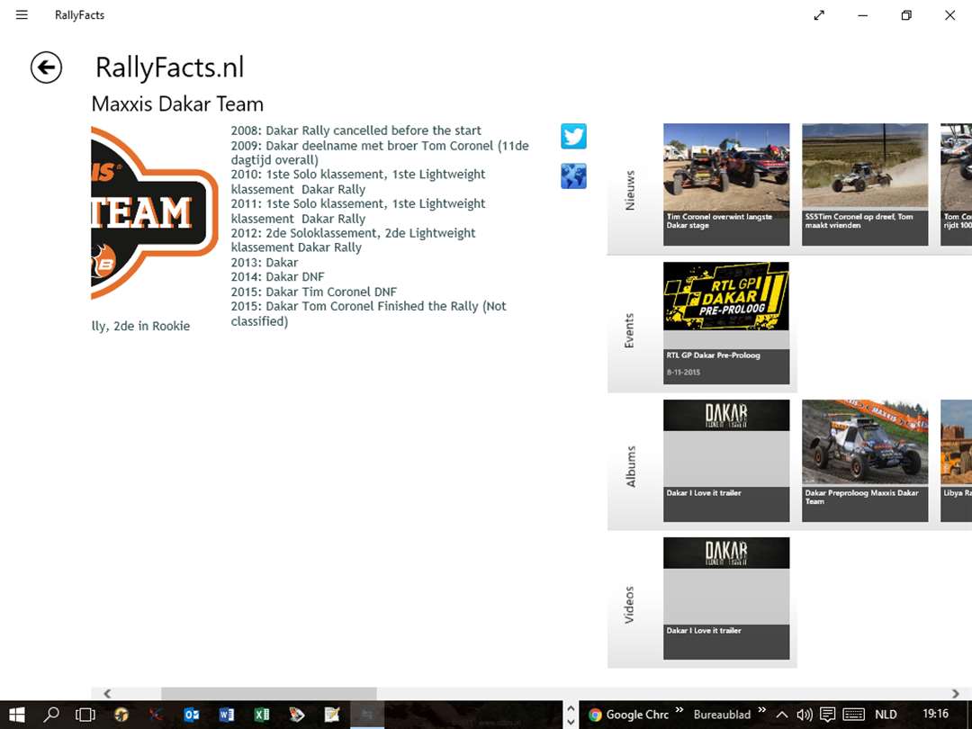Image resolution: width=972 pixels, height=729 pixels.
Task: Click scrollbar left arrow
Action: tap(107, 693)
